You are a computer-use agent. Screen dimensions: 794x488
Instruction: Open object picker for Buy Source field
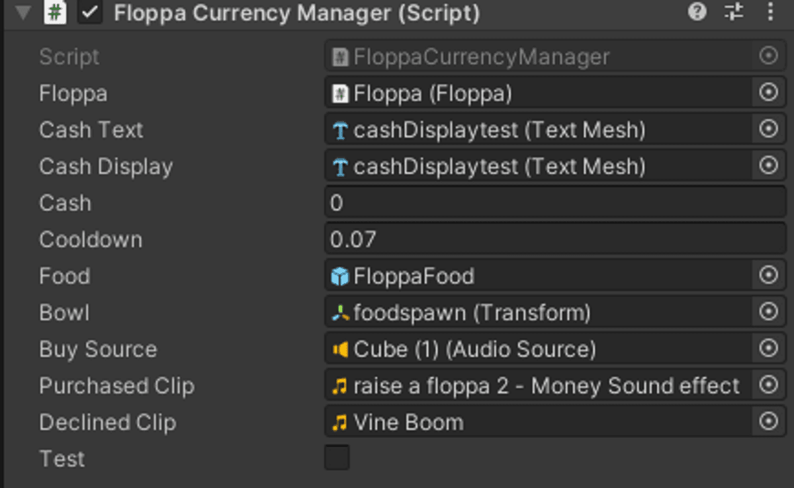[768, 348]
